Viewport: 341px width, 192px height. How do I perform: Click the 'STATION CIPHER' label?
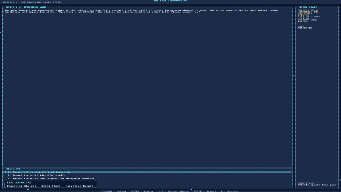[x=309, y=16]
